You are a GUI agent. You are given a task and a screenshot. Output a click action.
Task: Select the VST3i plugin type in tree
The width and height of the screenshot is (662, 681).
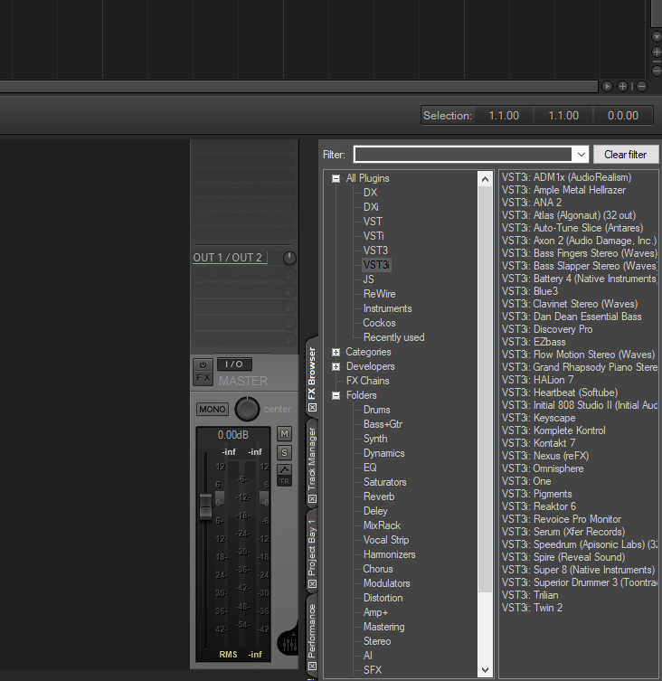point(376,265)
